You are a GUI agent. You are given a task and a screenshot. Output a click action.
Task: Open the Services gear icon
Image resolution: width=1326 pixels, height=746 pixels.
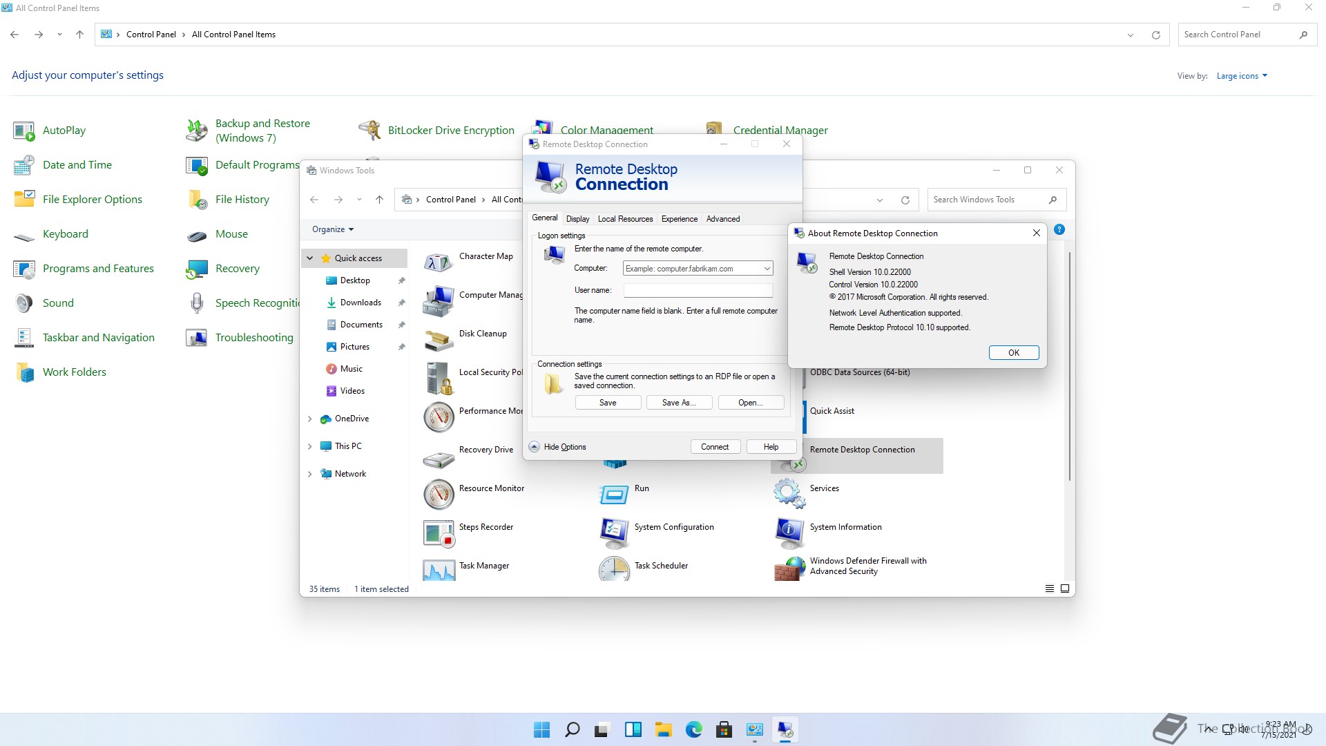tap(789, 493)
